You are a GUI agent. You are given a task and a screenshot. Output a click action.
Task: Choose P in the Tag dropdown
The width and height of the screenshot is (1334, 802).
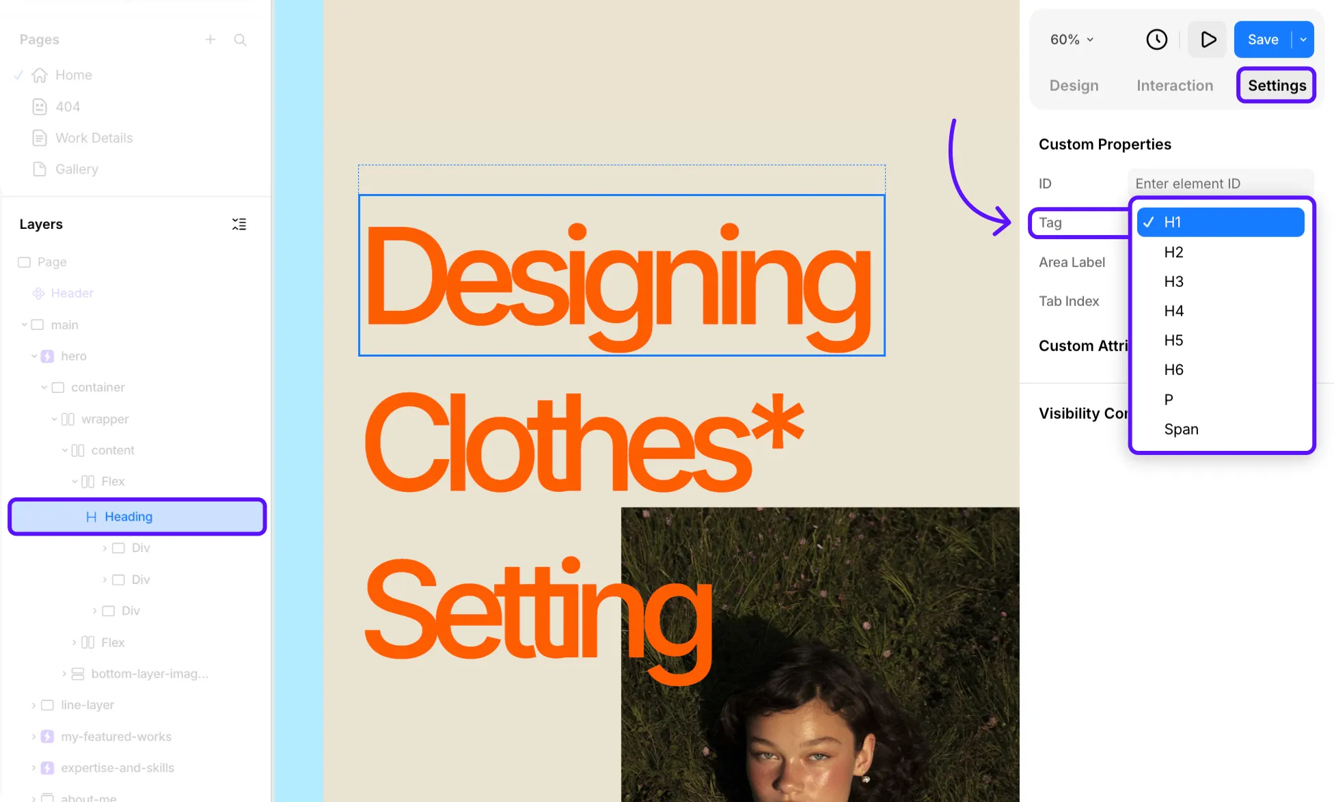tap(1221, 400)
